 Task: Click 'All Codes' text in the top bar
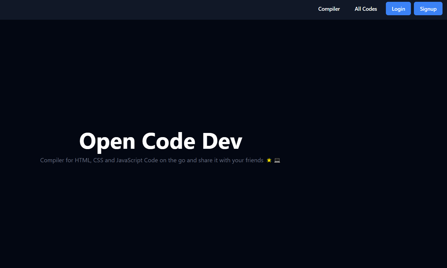[366, 9]
